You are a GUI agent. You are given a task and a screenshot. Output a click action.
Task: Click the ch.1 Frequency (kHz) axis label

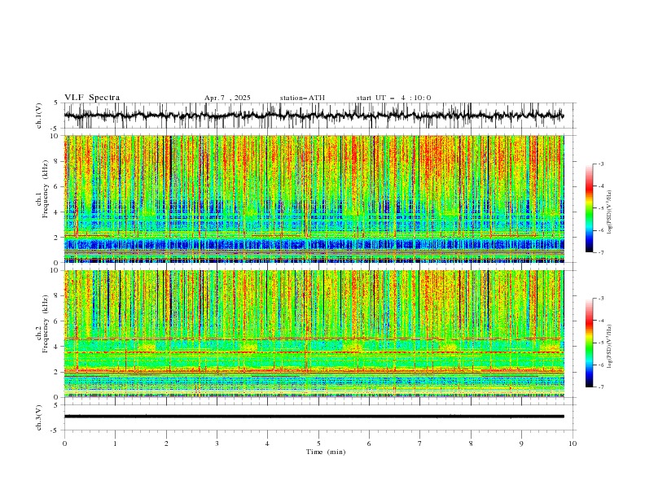[42, 190]
